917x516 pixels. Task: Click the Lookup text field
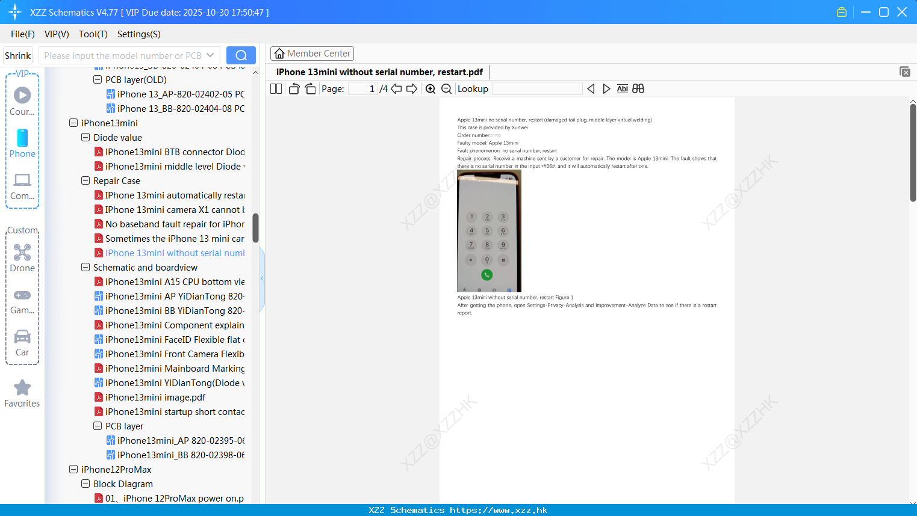[x=538, y=89]
